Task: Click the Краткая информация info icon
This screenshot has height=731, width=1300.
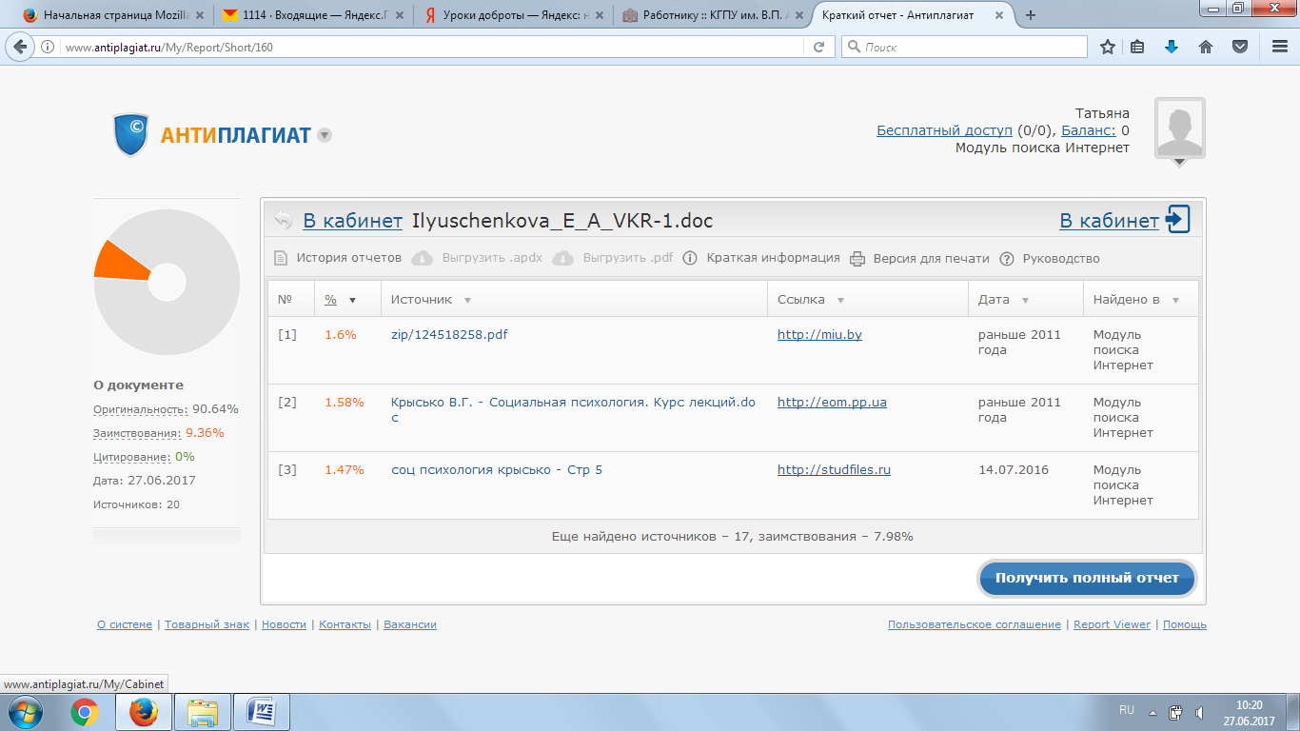Action: pyautogui.click(x=690, y=259)
